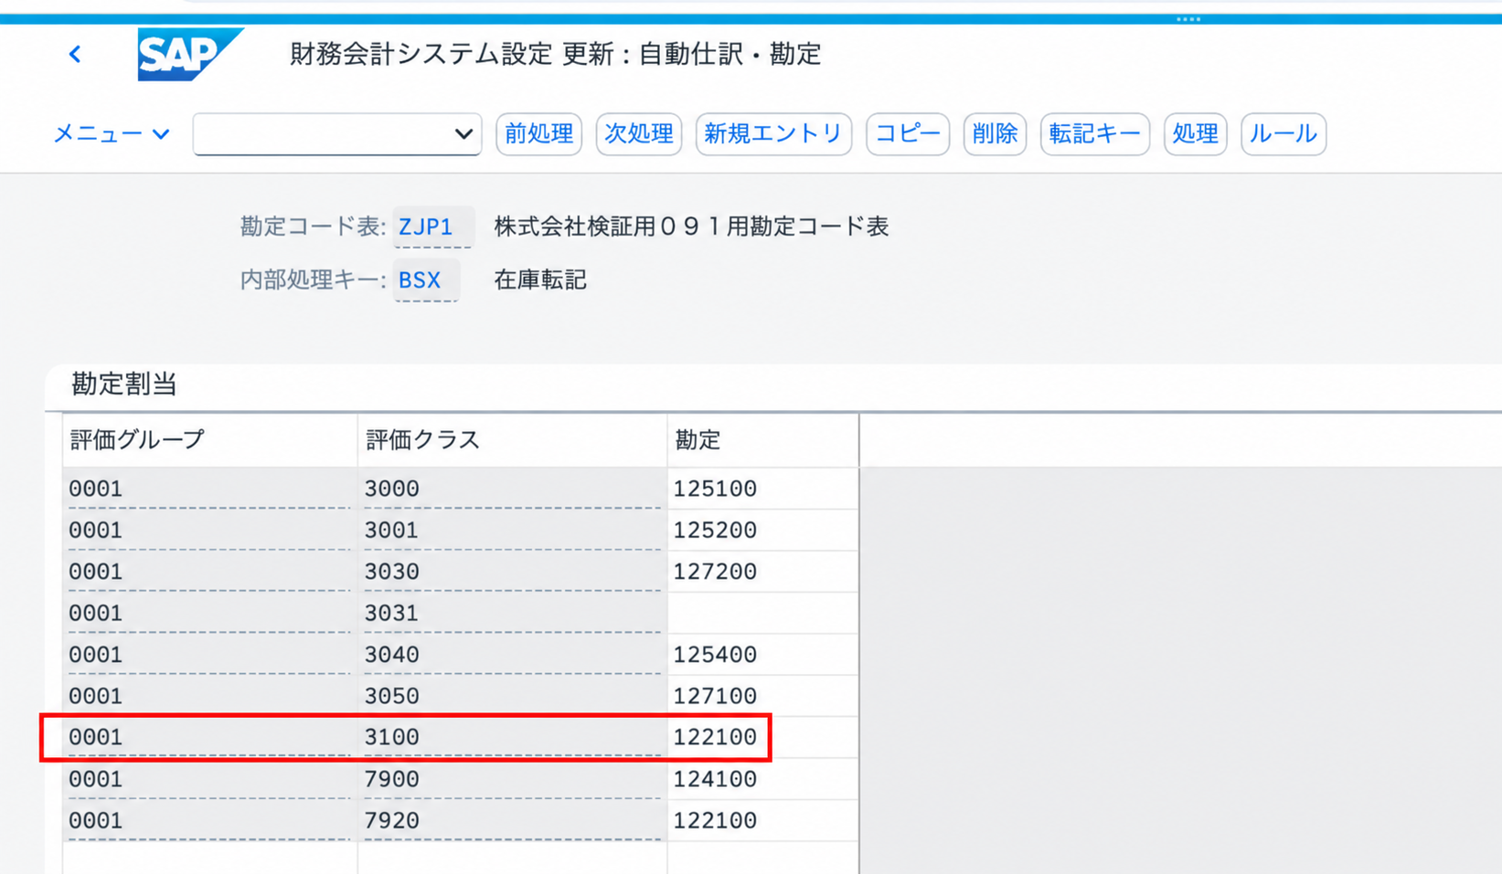Select the 内部処理キー field BSX

427,279
